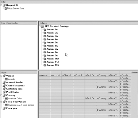This screenshot has width=138, height=118.
Task: Click the APD Retained Earnings structure icon
Action: click(x=43, y=26)
